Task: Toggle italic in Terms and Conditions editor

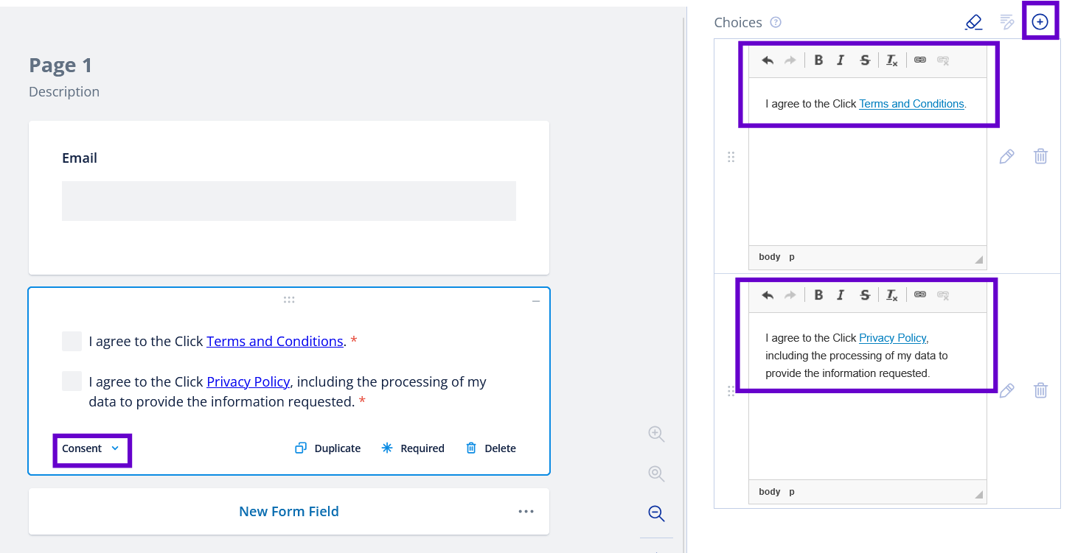Action: [841, 60]
